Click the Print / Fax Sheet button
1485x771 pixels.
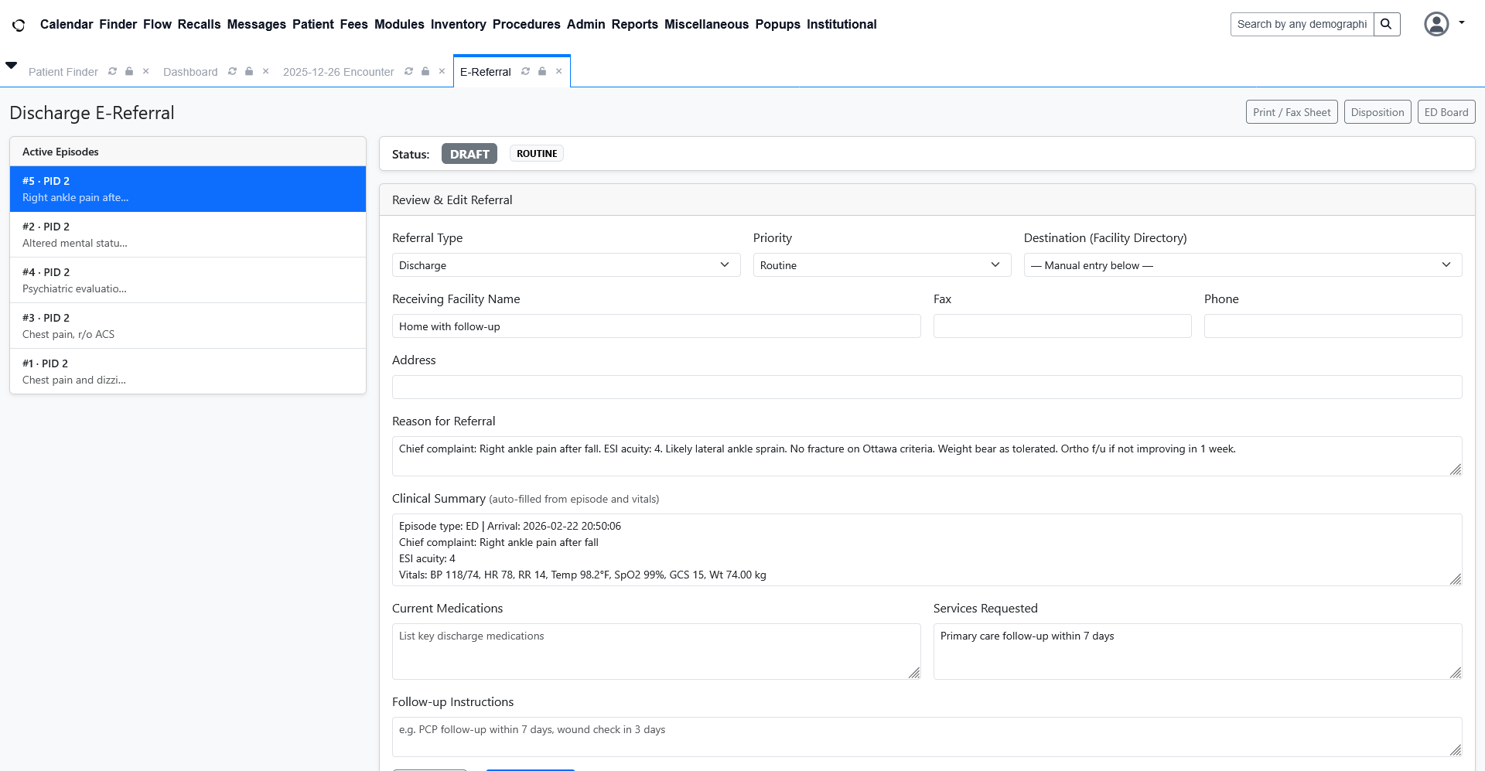pyautogui.click(x=1291, y=112)
